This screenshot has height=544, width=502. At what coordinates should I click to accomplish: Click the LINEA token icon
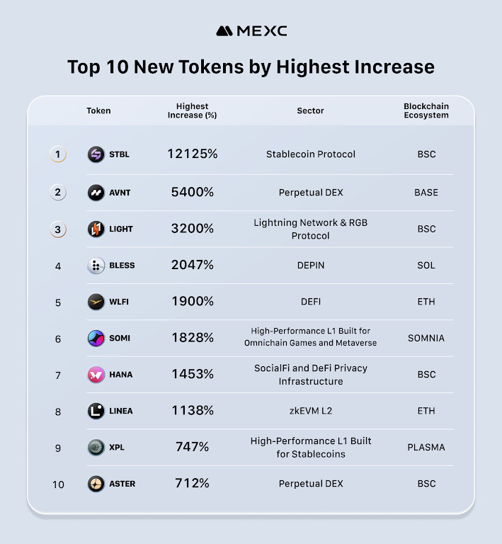click(x=96, y=411)
